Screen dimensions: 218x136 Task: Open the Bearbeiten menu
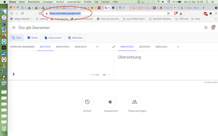[34, 2]
